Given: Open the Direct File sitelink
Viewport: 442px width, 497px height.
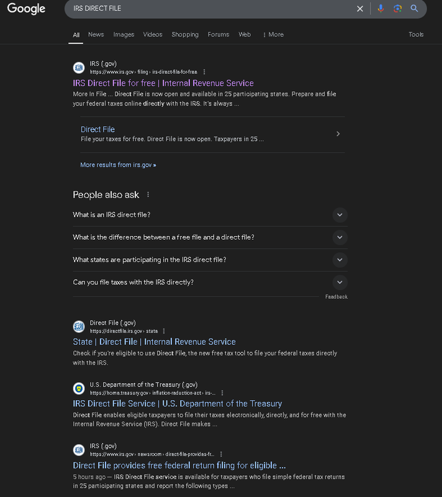Looking at the screenshot, I should coord(97,129).
